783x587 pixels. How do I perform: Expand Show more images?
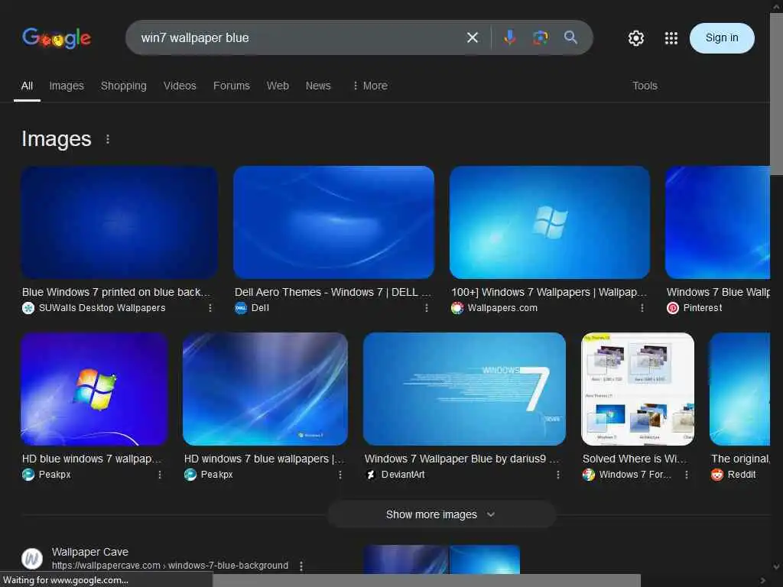tap(441, 514)
